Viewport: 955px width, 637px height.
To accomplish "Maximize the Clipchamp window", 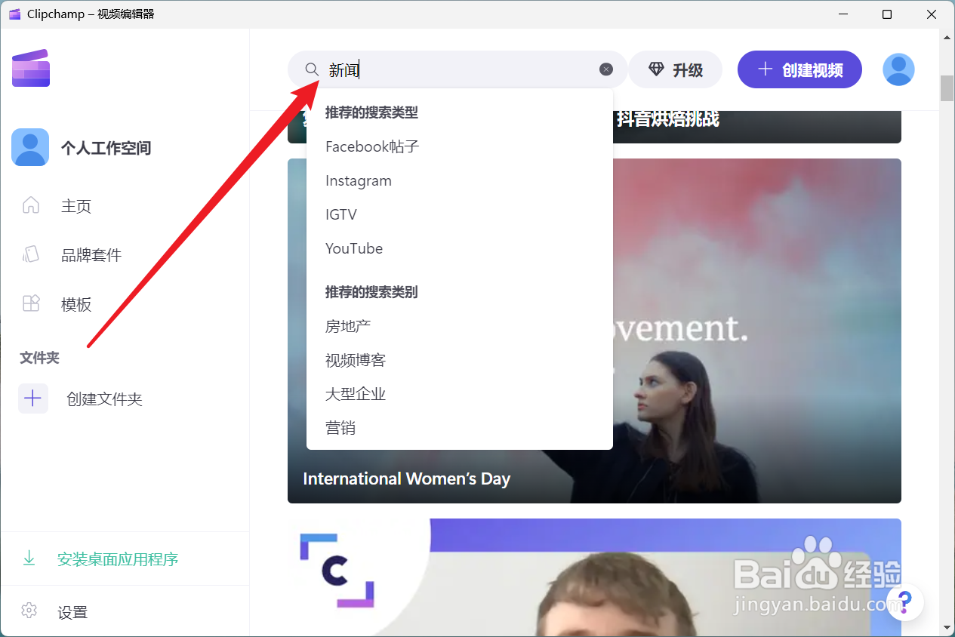I will point(887,14).
